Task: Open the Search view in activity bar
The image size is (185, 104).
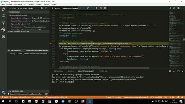Action: (x=3, y=16)
